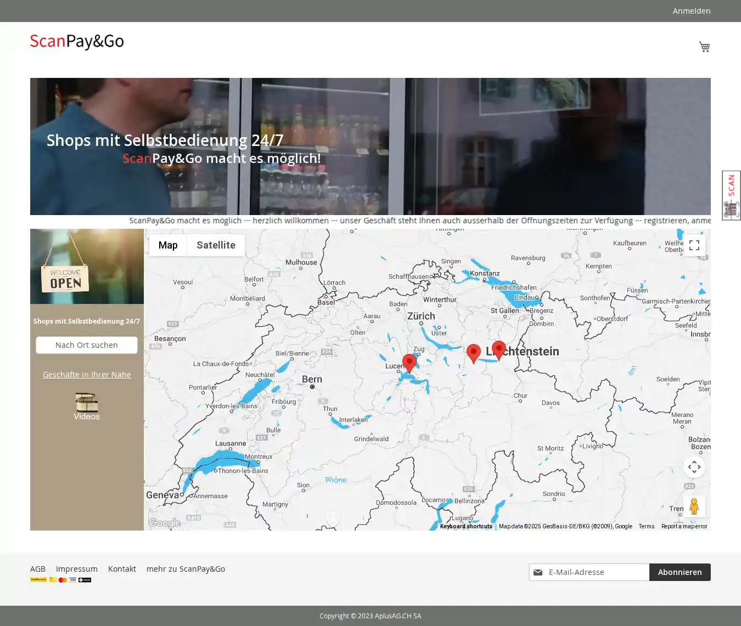Open mehr zu ScanPay&Go link
Image resolution: width=741 pixels, height=626 pixels.
pyautogui.click(x=186, y=569)
